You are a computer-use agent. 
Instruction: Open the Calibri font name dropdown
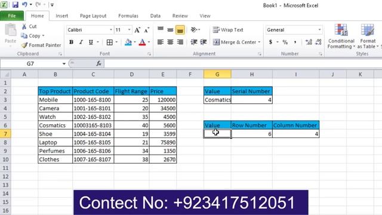pos(111,30)
